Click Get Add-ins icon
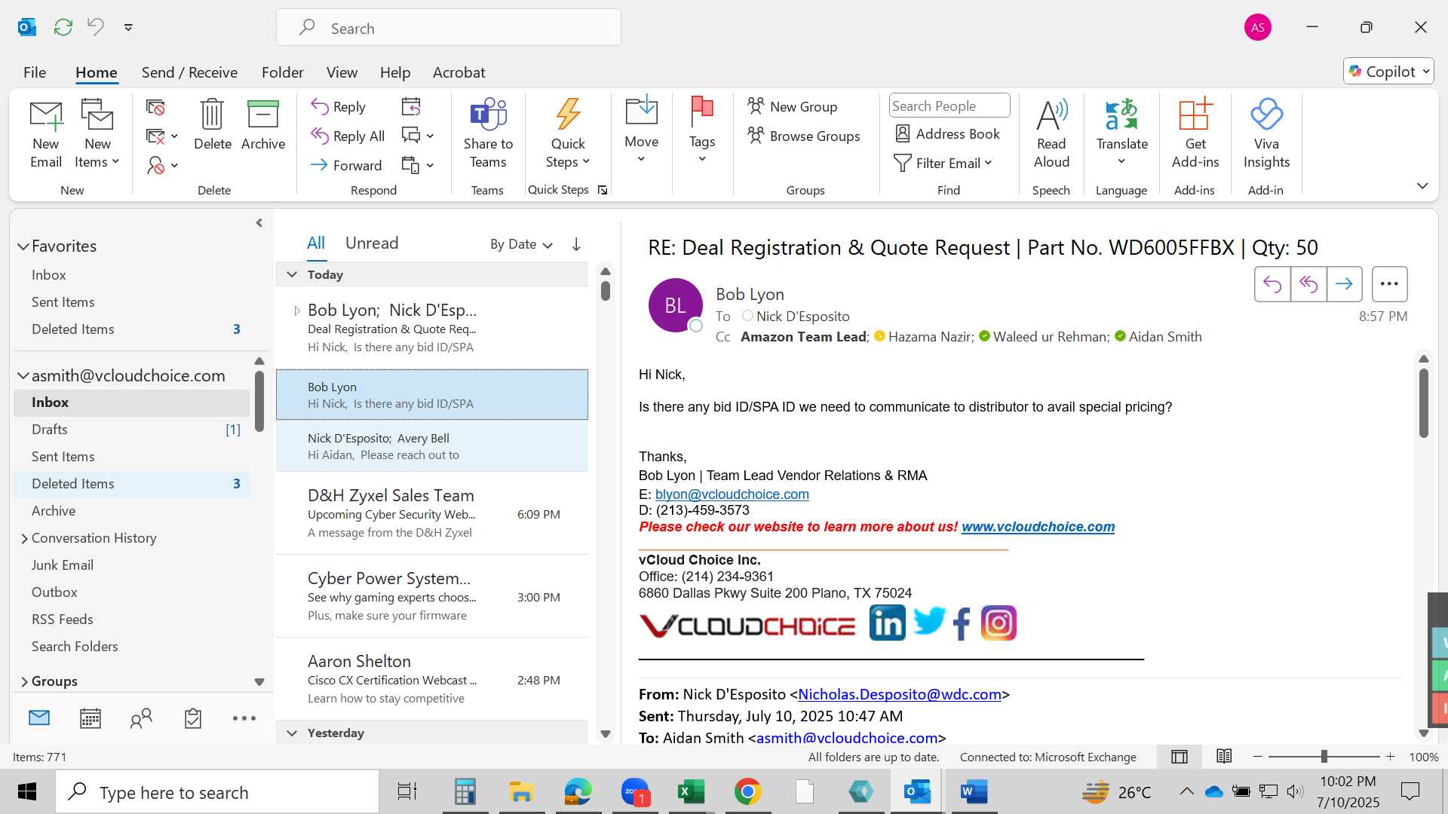 1195,134
